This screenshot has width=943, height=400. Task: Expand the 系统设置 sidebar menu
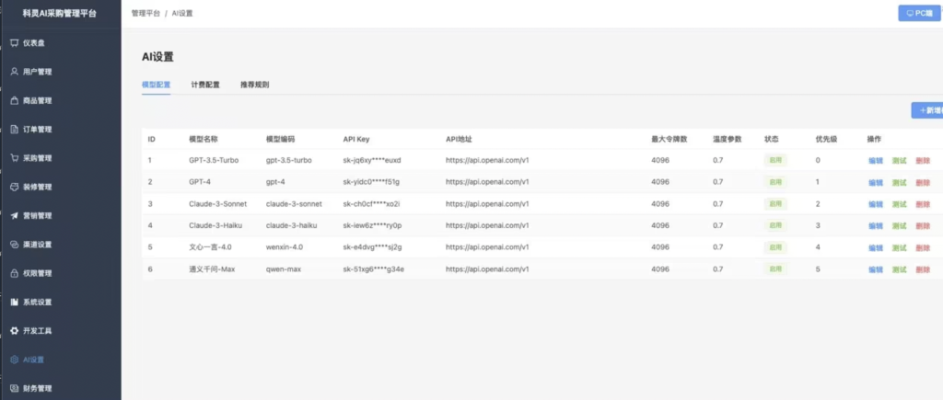(37, 302)
